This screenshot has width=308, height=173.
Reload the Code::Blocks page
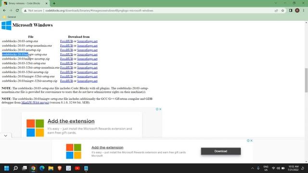17,11
